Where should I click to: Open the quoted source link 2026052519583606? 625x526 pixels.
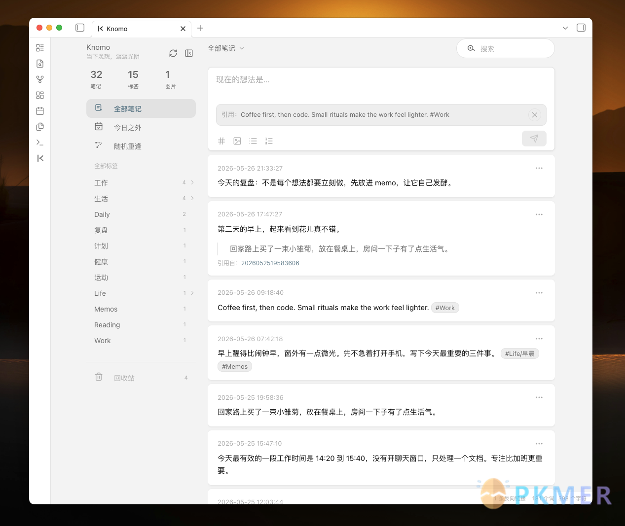pos(270,263)
